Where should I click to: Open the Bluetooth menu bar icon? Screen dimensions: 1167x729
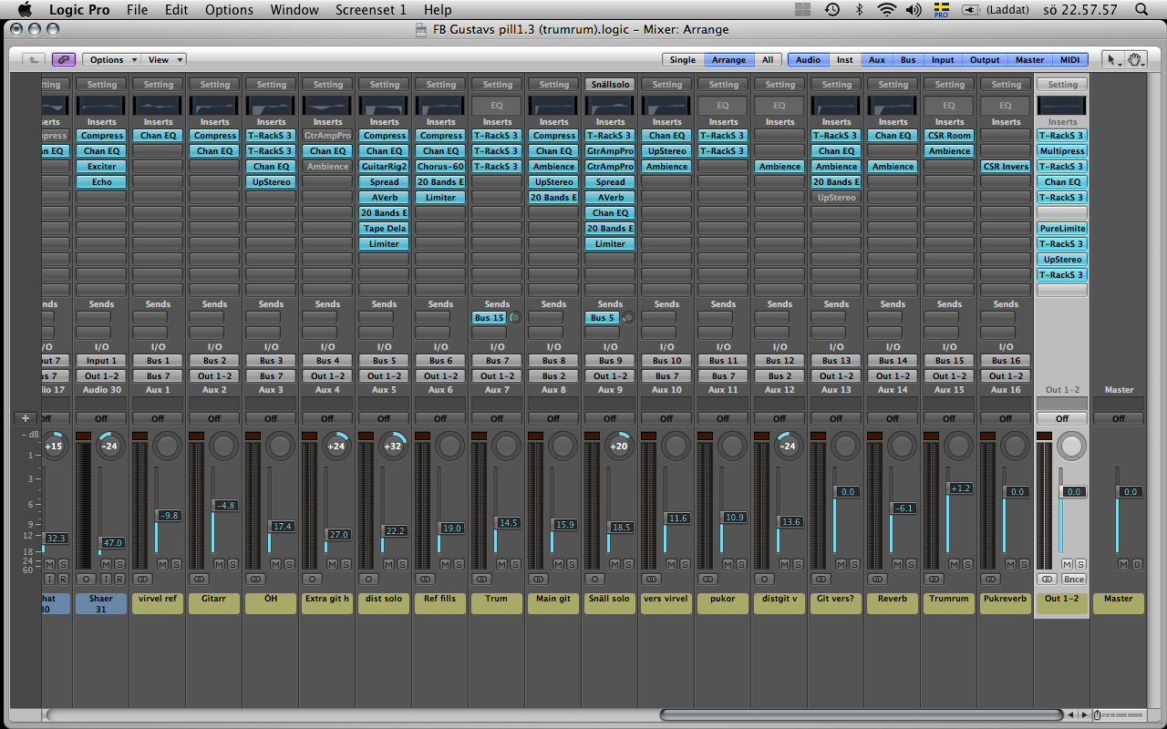tap(859, 9)
